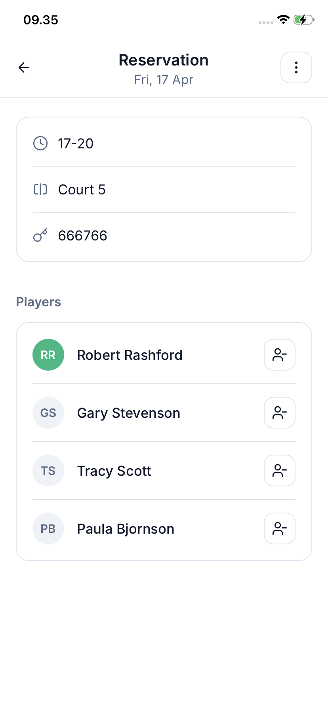This screenshot has width=328, height=711.
Task: Remove Gary Stevenson from the reservation
Action: pos(279,413)
